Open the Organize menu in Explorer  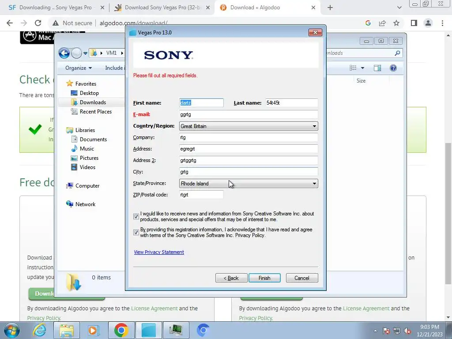click(79, 68)
